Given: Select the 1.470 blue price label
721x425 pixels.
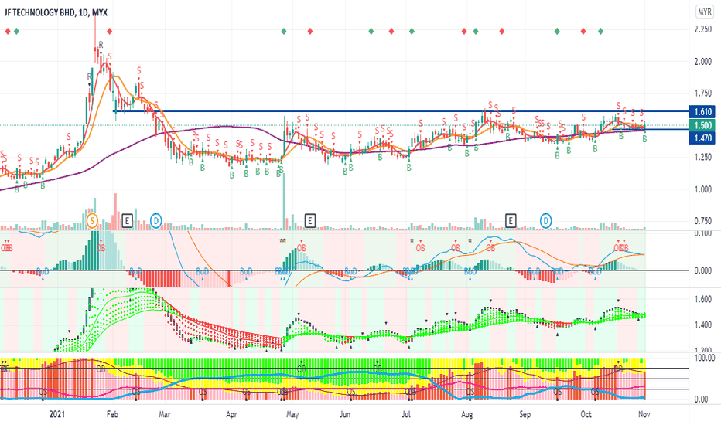Looking at the screenshot, I should (702, 138).
